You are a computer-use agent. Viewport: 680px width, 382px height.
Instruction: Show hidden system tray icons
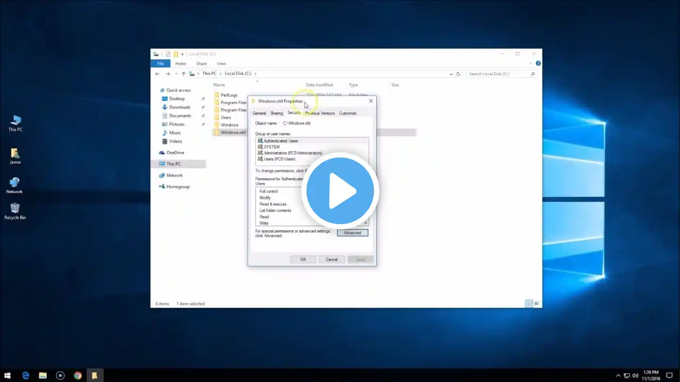pyautogui.click(x=618, y=376)
